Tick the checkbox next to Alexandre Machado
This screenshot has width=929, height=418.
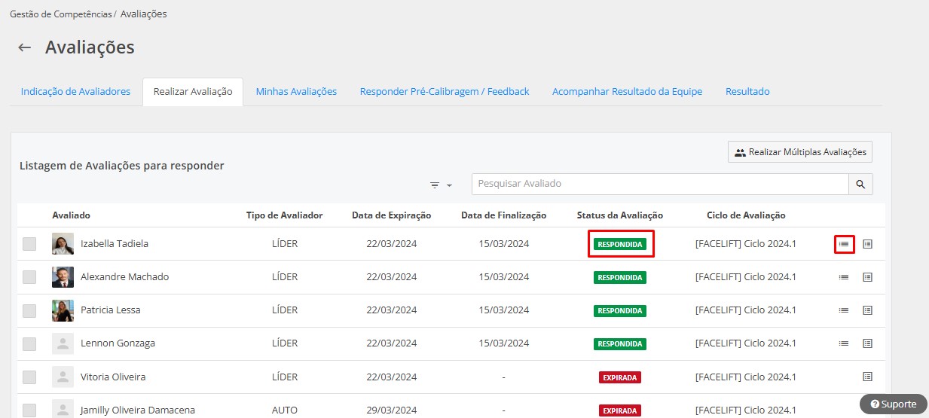pyautogui.click(x=29, y=277)
